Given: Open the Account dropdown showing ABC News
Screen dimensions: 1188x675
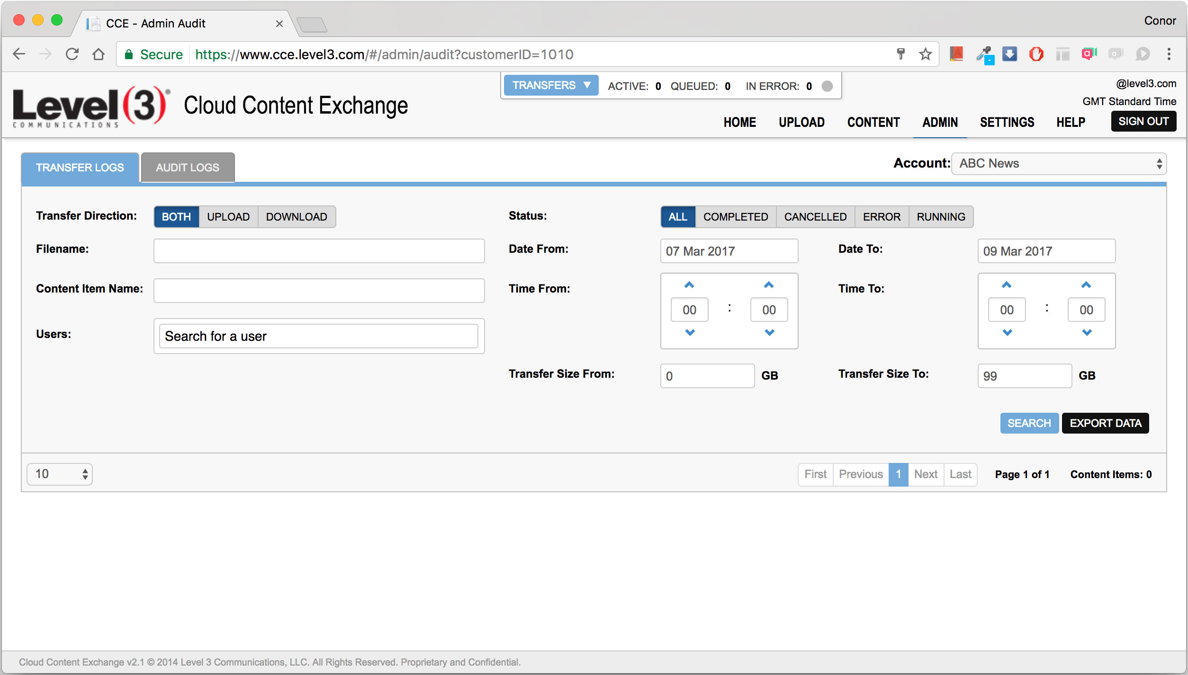Looking at the screenshot, I should (1059, 164).
